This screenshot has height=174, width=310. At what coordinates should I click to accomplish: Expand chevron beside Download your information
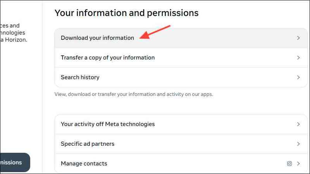298,38
